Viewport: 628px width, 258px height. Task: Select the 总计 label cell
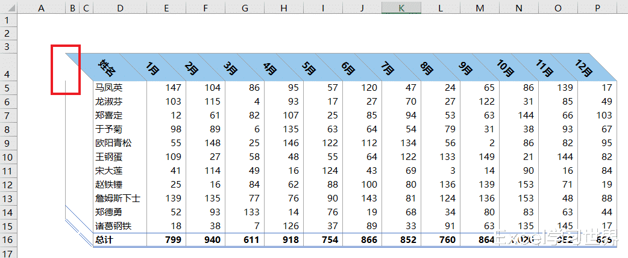(x=120, y=239)
